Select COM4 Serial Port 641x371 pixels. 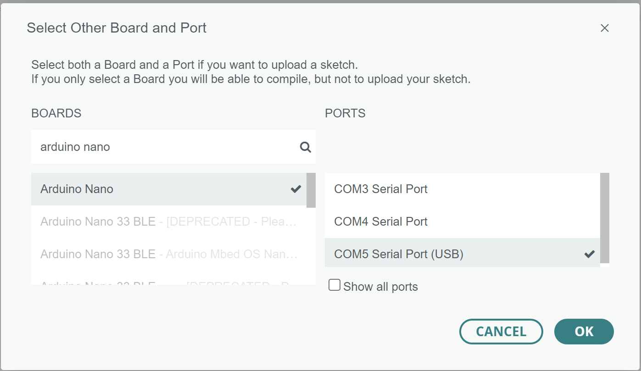[x=463, y=221]
